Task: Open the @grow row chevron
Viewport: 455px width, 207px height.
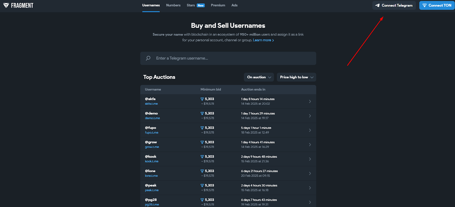Action: (310, 145)
